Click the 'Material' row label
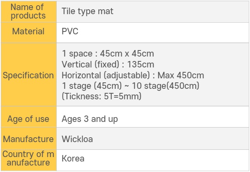The height and width of the screenshot is (172, 250). [x=28, y=31]
